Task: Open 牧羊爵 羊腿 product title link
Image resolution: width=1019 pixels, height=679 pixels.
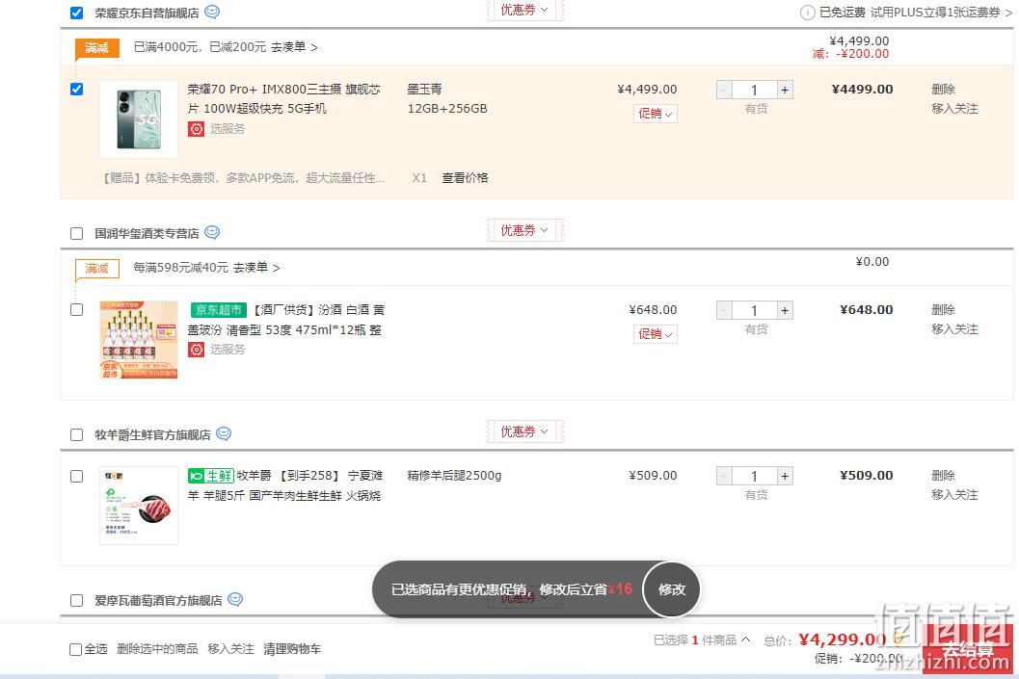Action: (x=284, y=484)
